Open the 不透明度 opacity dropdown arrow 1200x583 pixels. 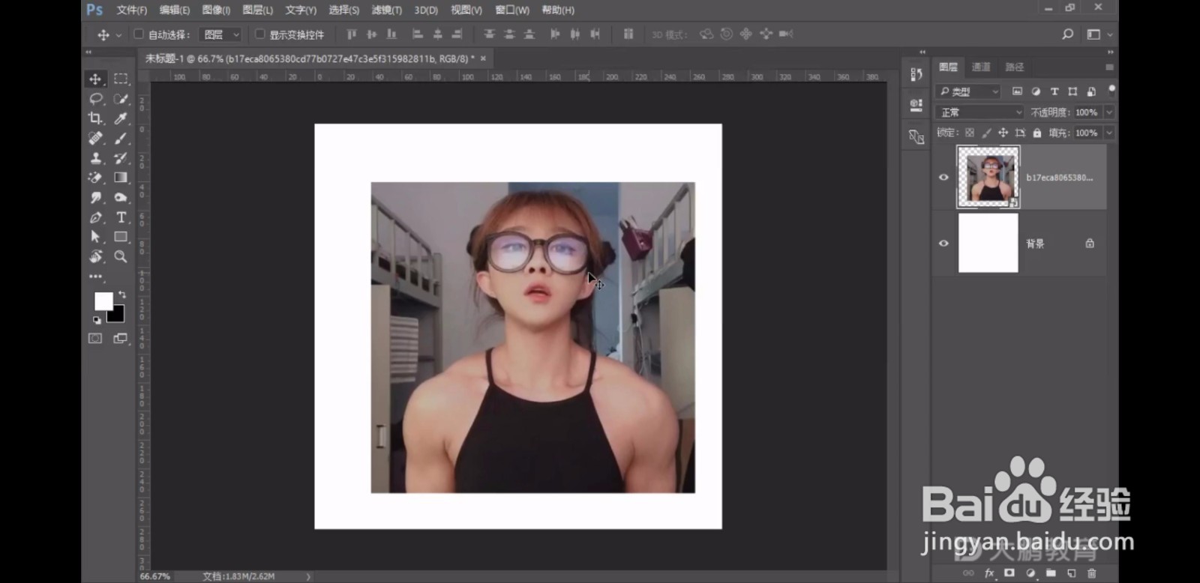coord(1108,112)
